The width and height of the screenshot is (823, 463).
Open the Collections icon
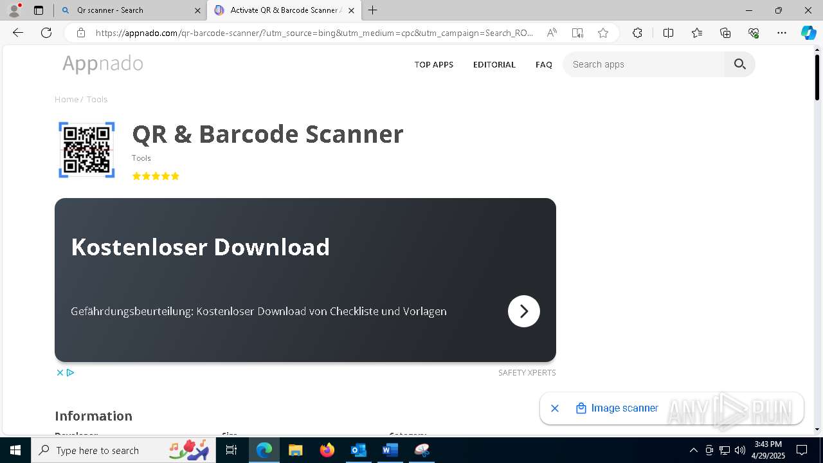(x=725, y=33)
